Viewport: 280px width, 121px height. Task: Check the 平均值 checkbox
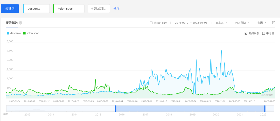point(264,33)
